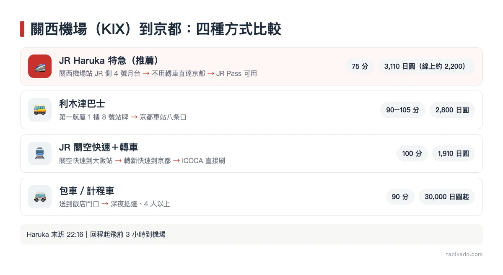Click the JR Kansai Airport rapid train icon

click(x=40, y=153)
